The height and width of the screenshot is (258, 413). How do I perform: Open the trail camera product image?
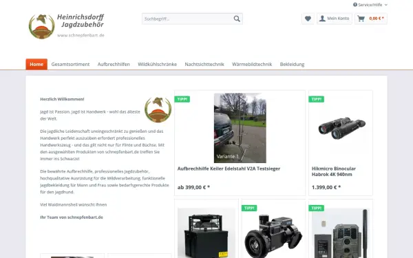coord(341,233)
